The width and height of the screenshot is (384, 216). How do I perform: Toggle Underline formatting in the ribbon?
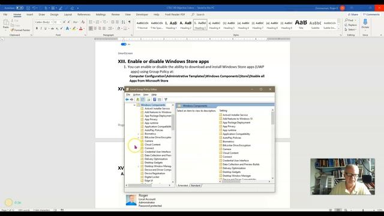pyautogui.click(x=46, y=29)
